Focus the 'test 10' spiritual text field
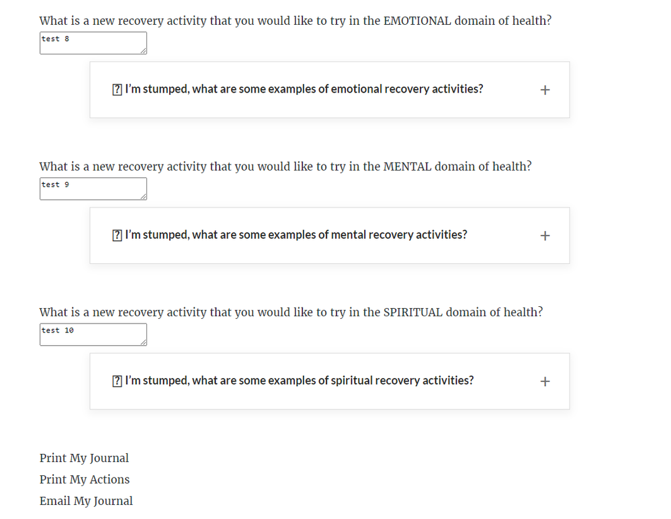The width and height of the screenshot is (671, 519). (x=92, y=334)
